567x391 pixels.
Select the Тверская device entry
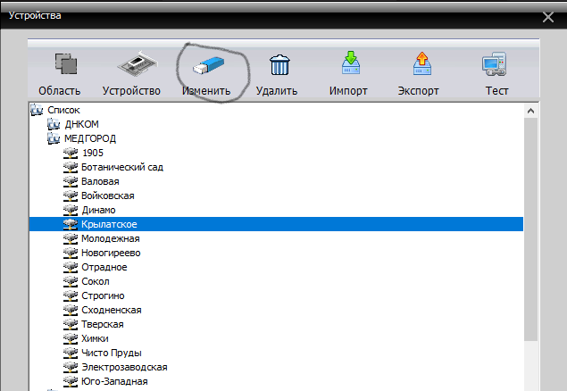pos(103,324)
